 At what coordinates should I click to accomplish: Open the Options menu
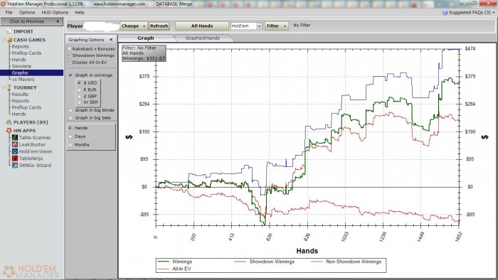pos(27,12)
